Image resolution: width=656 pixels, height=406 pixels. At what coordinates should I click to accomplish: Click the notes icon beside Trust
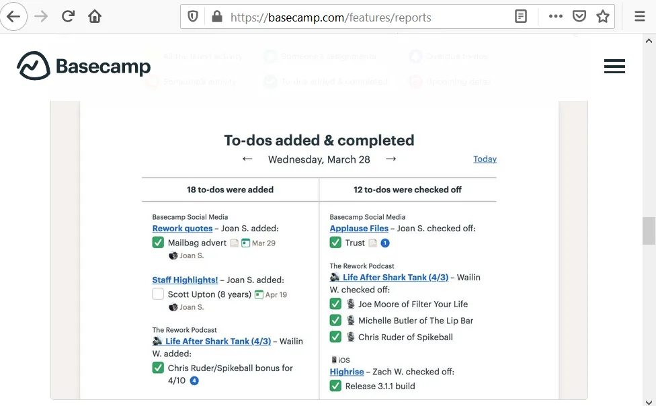coord(372,243)
